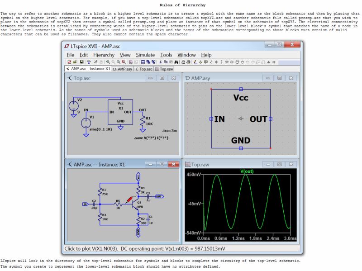Screen dimensions: 362x271
Task: Switch to the AMP.asy tab
Action: point(122,69)
